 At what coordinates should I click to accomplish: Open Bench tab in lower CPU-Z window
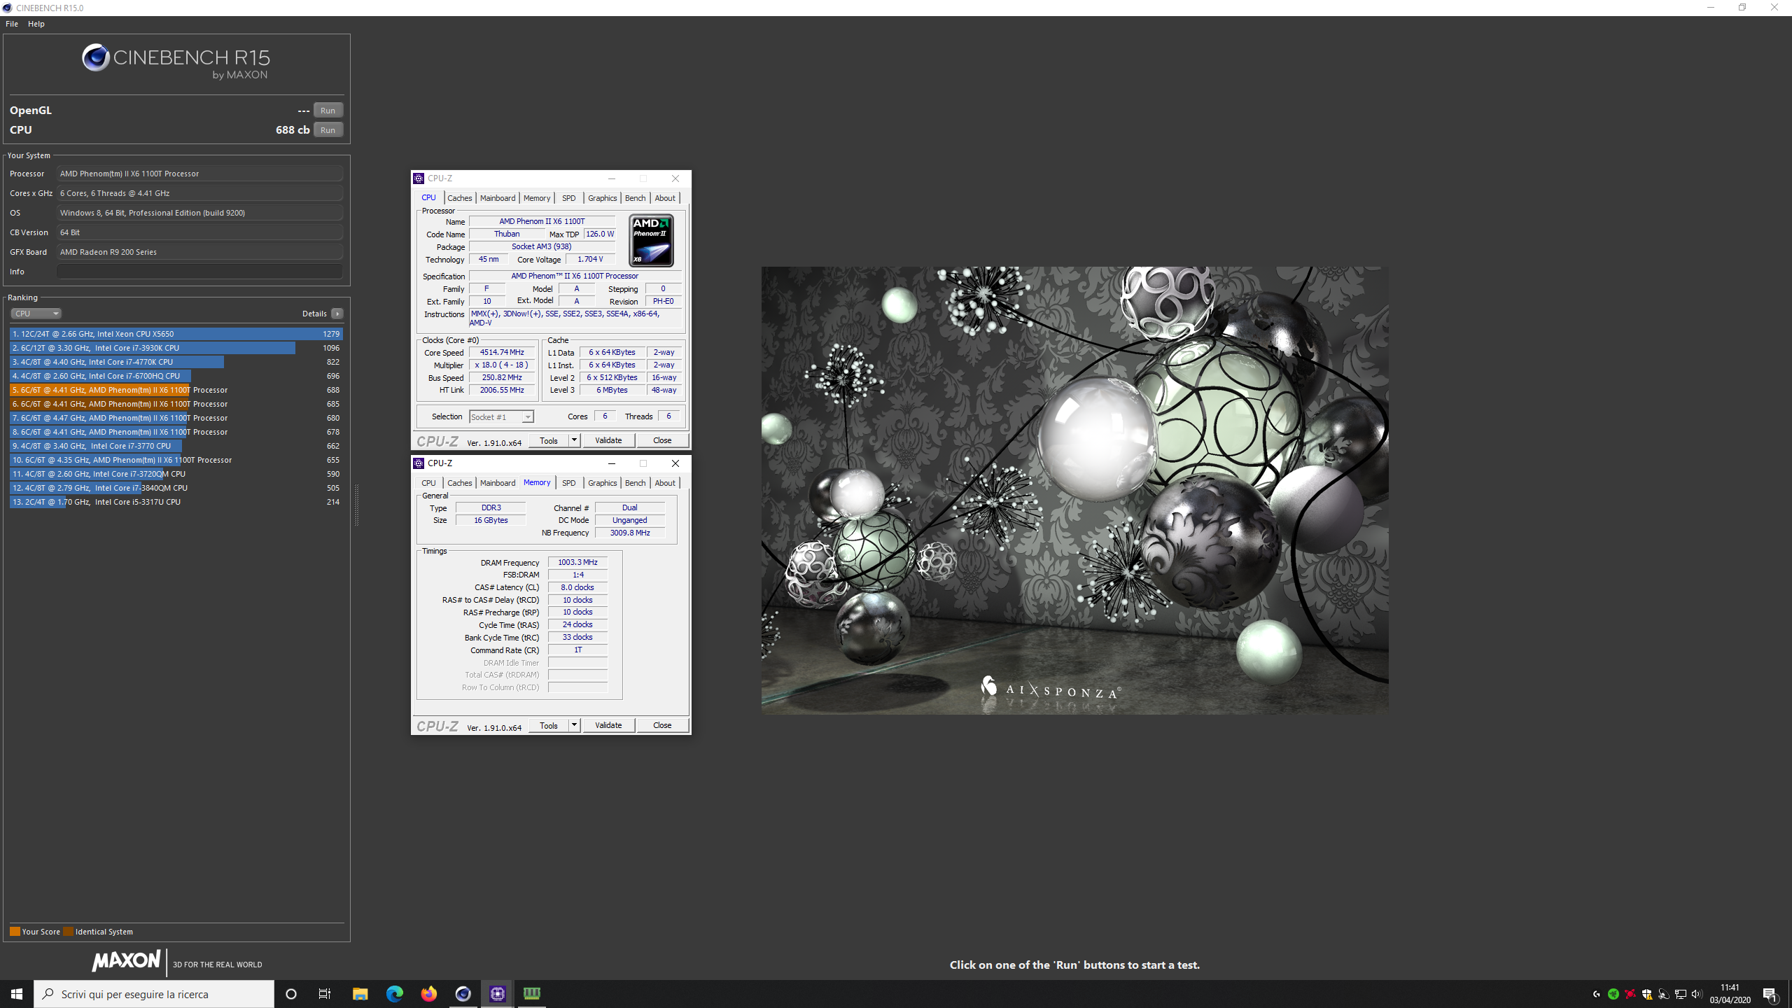tap(636, 483)
